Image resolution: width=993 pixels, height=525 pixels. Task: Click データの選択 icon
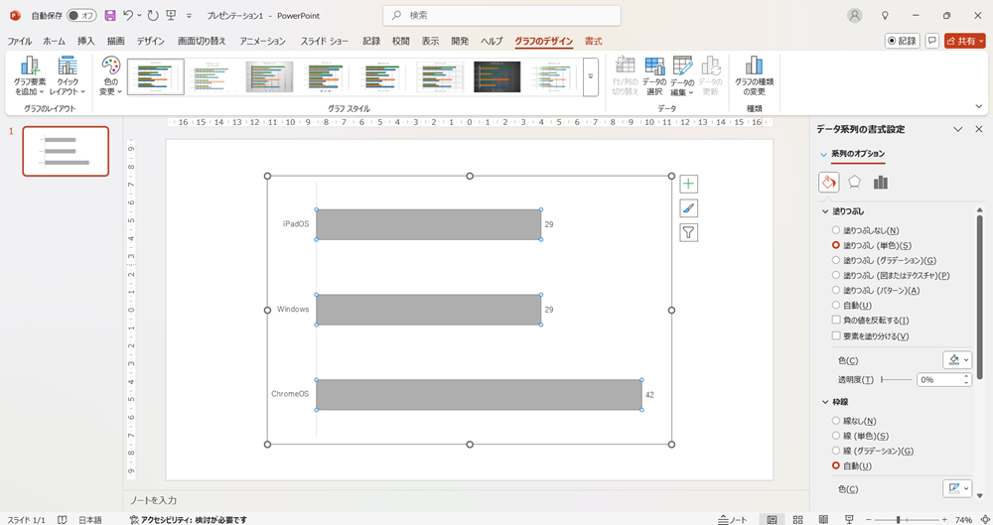[654, 76]
